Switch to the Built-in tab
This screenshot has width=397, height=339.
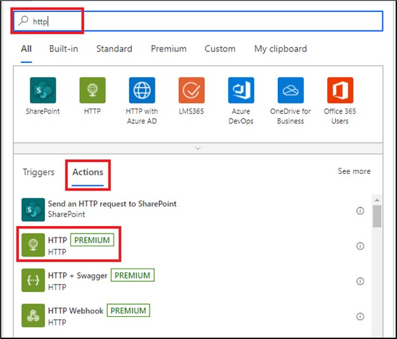coord(63,49)
